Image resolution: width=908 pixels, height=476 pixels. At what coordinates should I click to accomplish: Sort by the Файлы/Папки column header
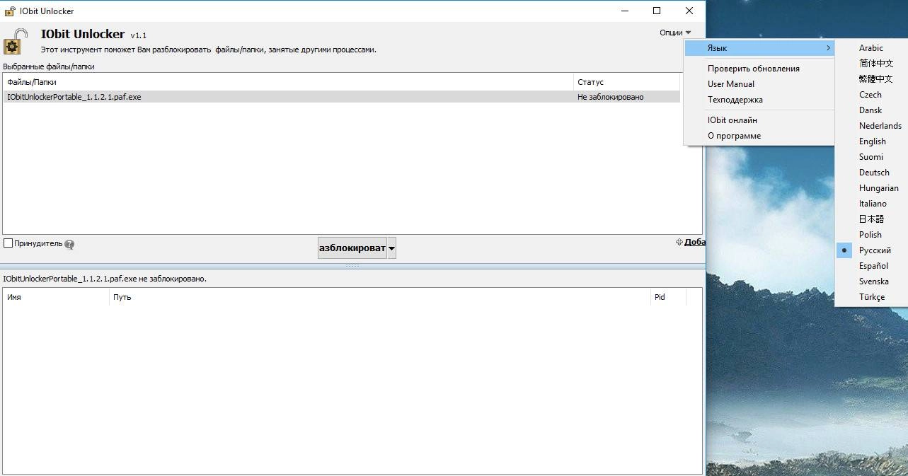[288, 82]
